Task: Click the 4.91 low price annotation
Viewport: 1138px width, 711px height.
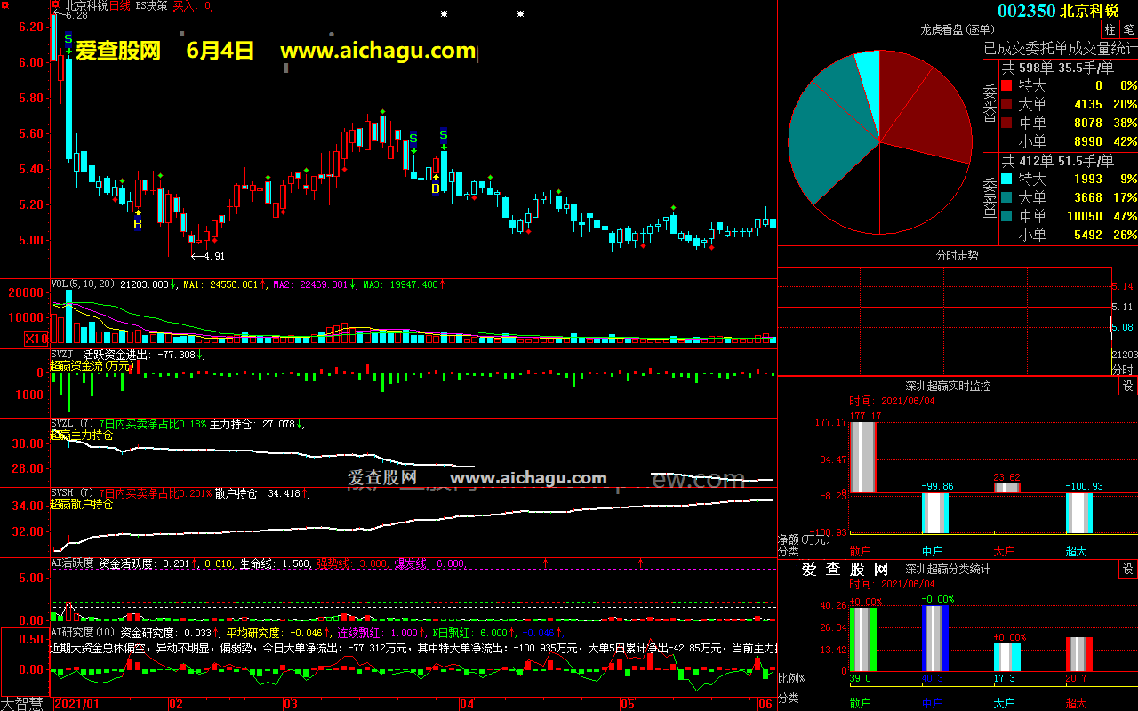Action: click(208, 256)
